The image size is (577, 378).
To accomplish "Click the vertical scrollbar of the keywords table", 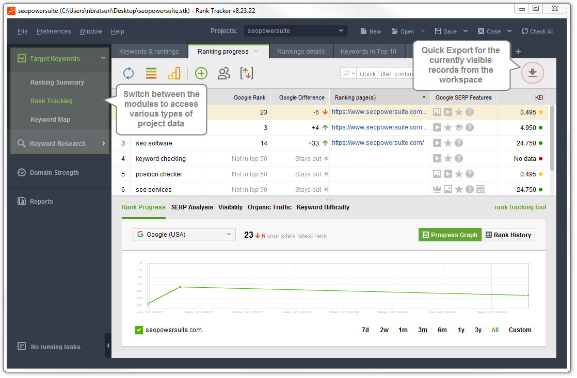I will pyautogui.click(x=552, y=138).
